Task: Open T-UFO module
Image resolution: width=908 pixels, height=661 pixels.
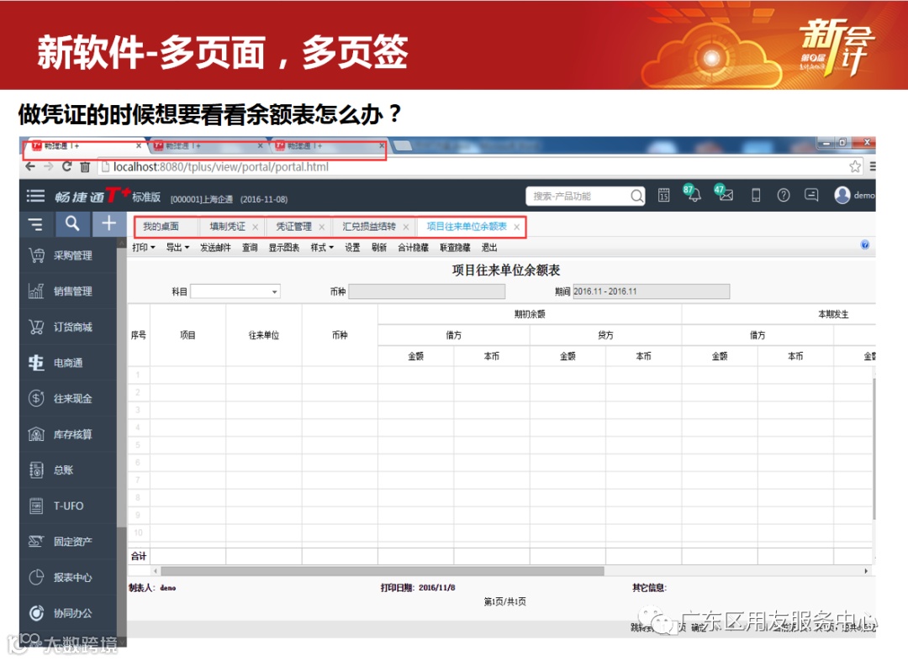Action: tap(68, 506)
